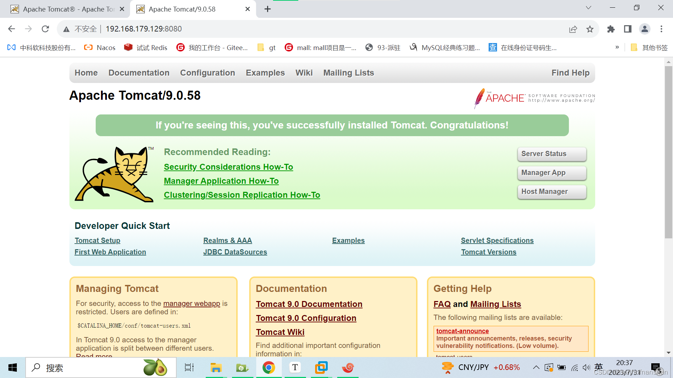Open the Servlet Specifications link

tap(497, 240)
